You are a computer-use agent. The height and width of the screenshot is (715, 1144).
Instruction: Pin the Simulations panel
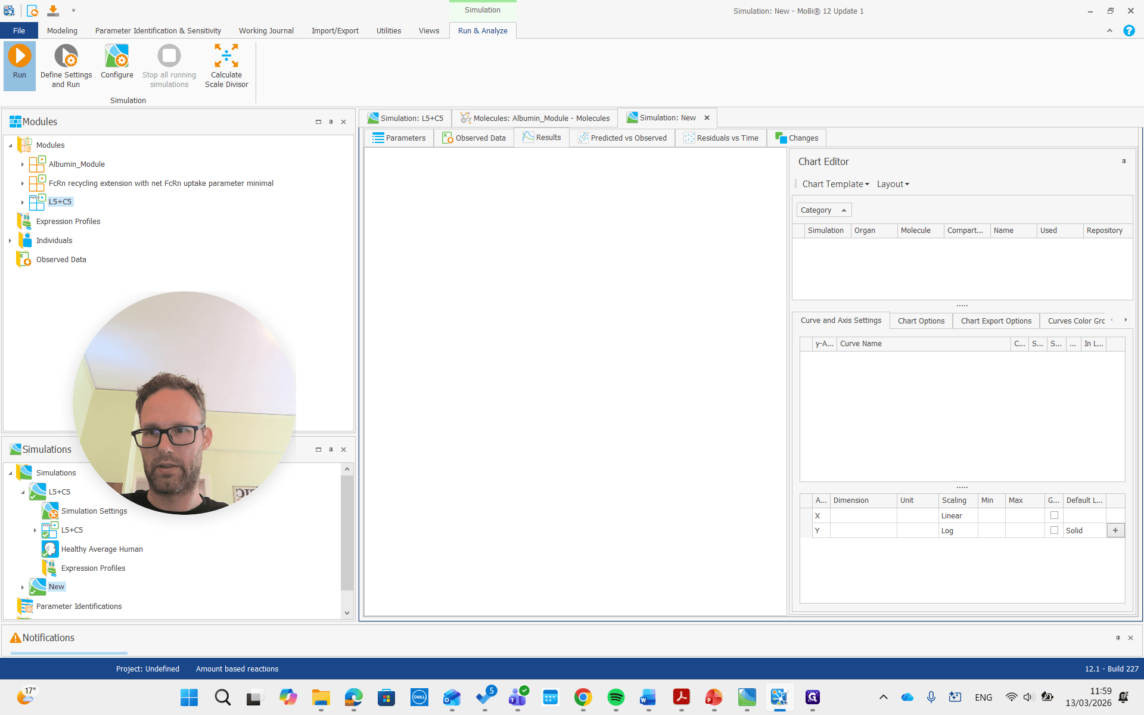[x=331, y=449]
